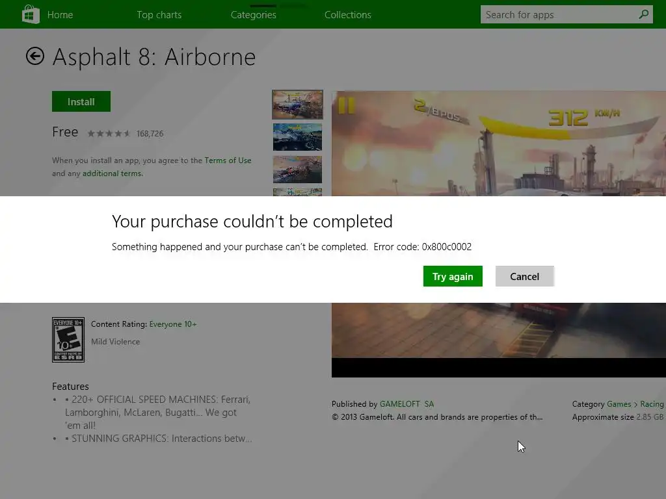The height and width of the screenshot is (499, 666).
Task: Click the search magnifier icon
Action: pyautogui.click(x=643, y=14)
